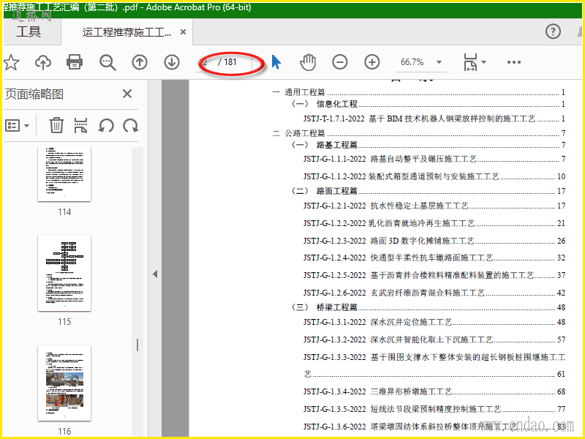The image size is (585, 439).
Task: Open find text magnifier icon
Action: pos(107,62)
